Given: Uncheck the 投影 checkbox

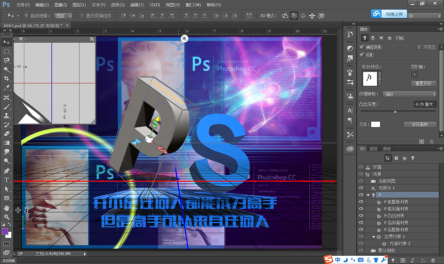Looking at the screenshot, I should click(x=362, y=55).
